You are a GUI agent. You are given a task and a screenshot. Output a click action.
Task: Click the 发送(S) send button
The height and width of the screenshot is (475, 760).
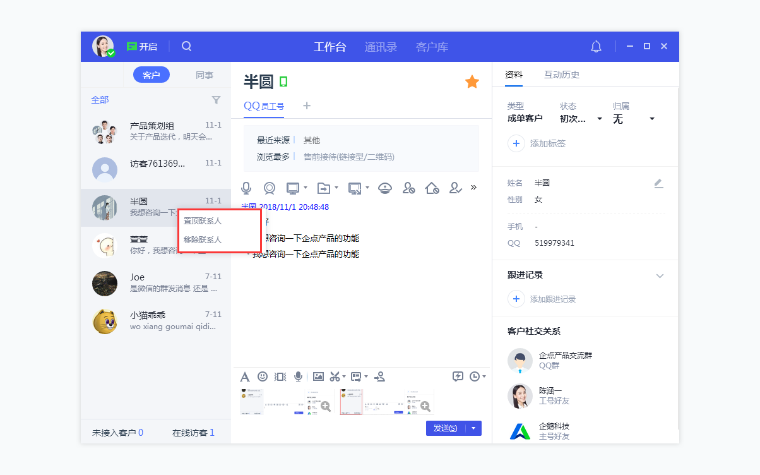tap(446, 428)
